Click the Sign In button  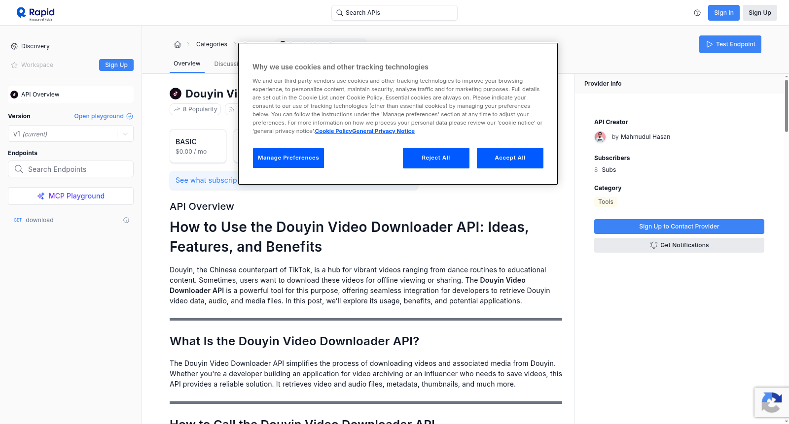coord(724,13)
